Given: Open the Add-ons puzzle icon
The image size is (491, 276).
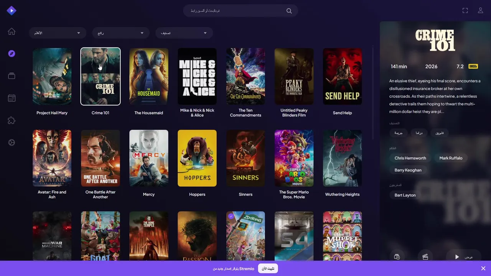Looking at the screenshot, I should 12,120.
